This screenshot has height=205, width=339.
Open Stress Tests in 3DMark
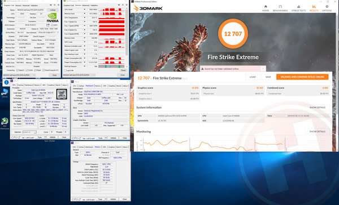click(x=298, y=8)
